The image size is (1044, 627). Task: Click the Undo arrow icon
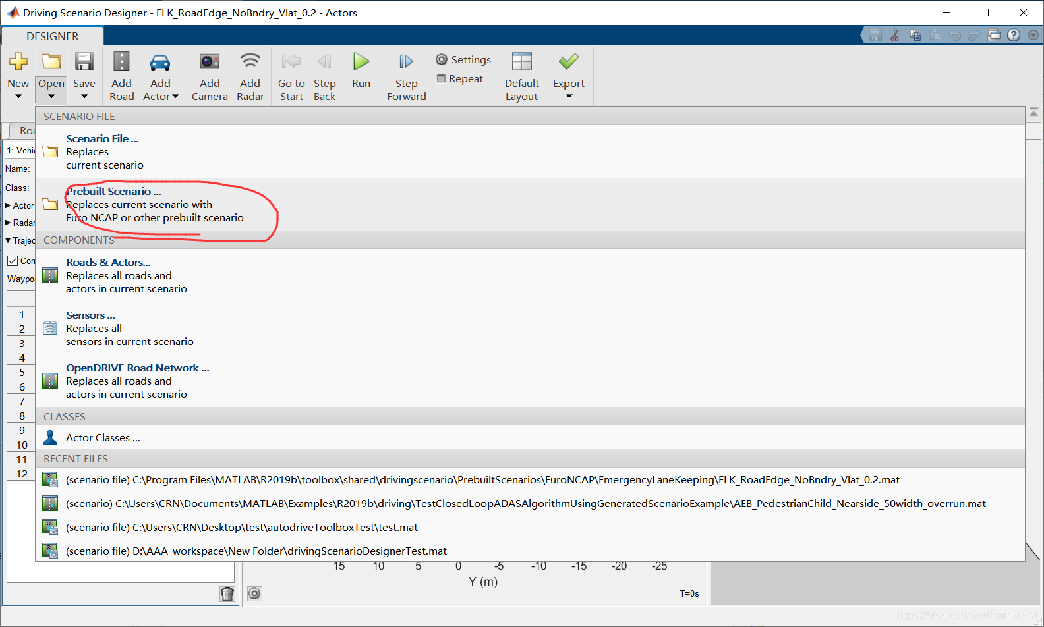click(x=954, y=36)
